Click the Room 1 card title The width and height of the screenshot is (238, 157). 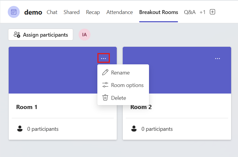[x=27, y=107]
